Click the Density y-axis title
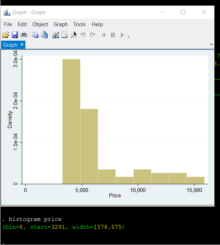Image resolution: width=220 pixels, height=245 pixels. click(10, 119)
